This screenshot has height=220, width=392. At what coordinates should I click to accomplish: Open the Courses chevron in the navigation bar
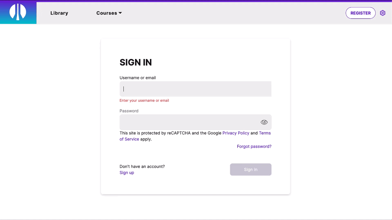pyautogui.click(x=120, y=13)
